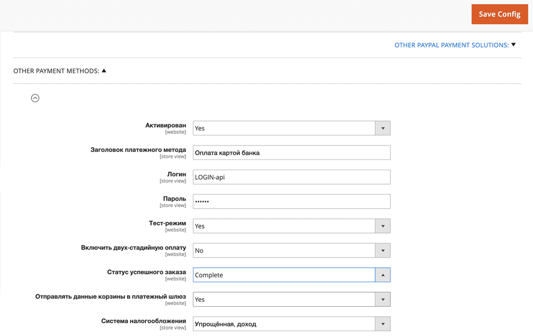Expand Other PayPal Payment Solutions section

coord(455,45)
